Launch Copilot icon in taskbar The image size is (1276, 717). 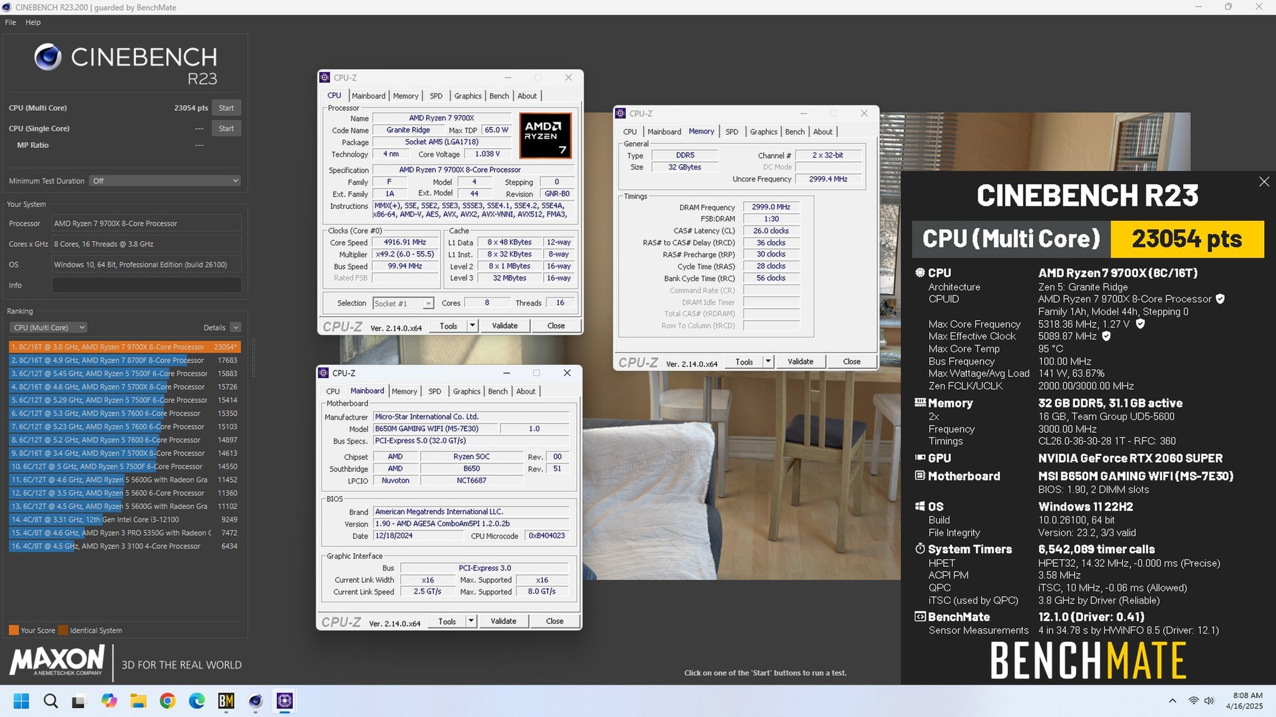coord(109,701)
